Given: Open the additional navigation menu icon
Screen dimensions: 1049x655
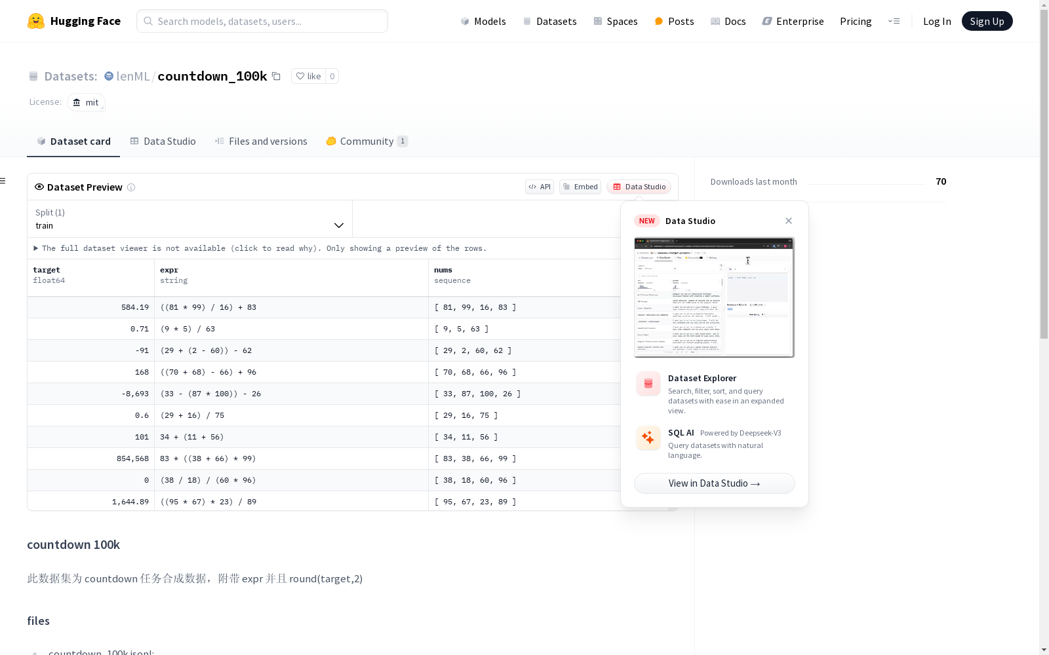Looking at the screenshot, I should pos(894,21).
